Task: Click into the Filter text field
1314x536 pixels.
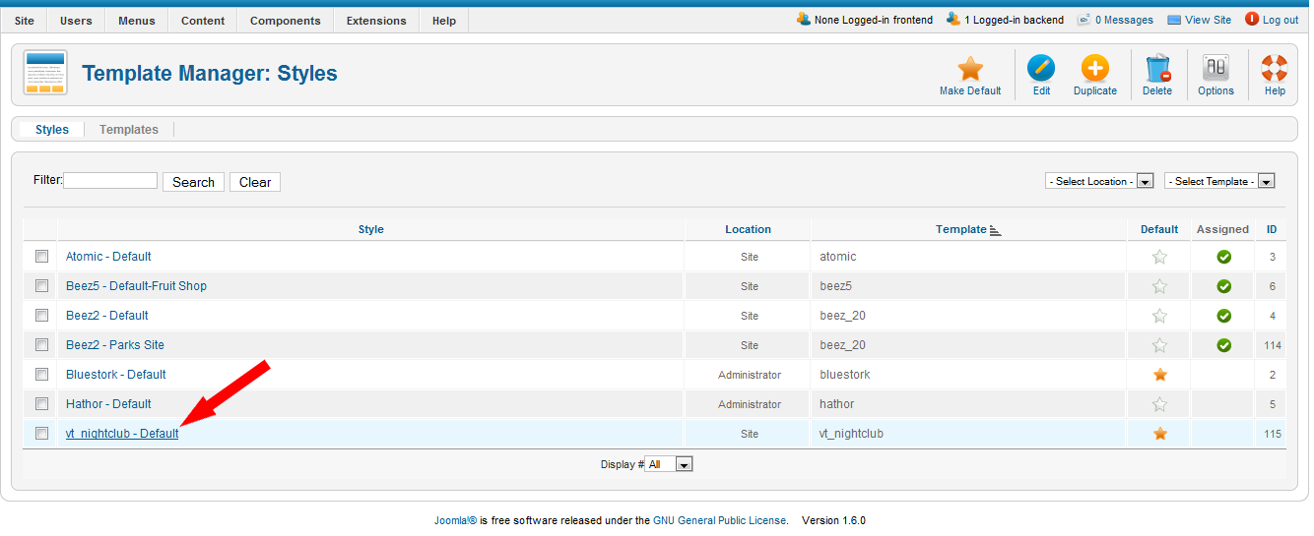Action: pos(110,181)
